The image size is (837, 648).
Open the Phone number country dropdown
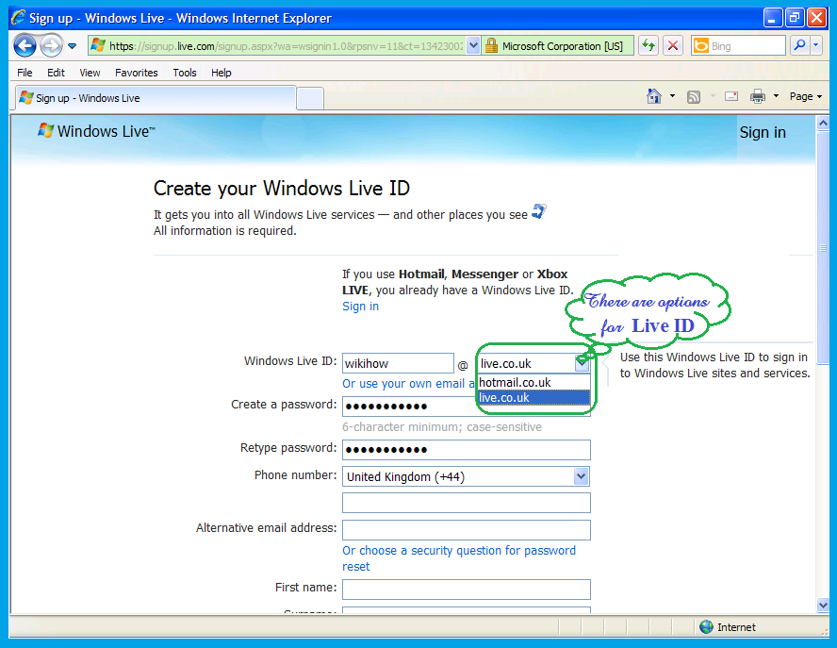click(582, 476)
